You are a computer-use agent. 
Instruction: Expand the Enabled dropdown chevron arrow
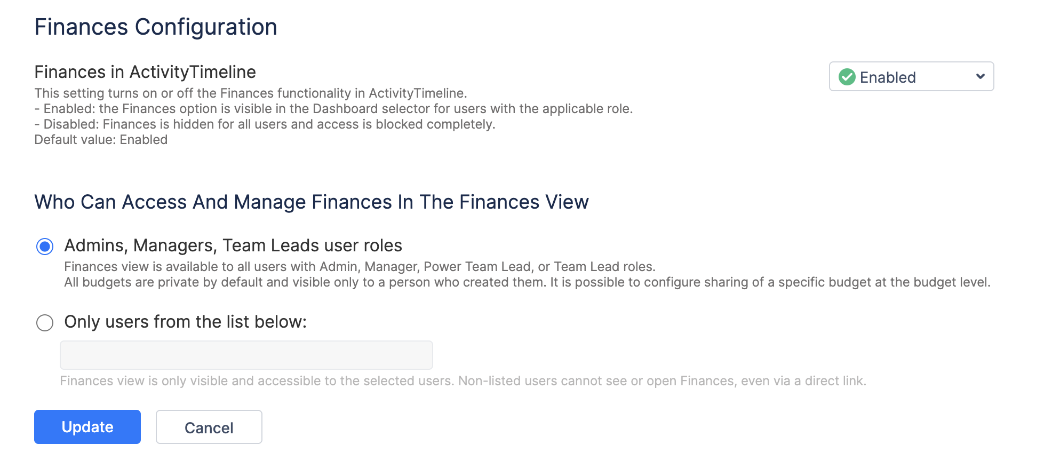(x=980, y=76)
